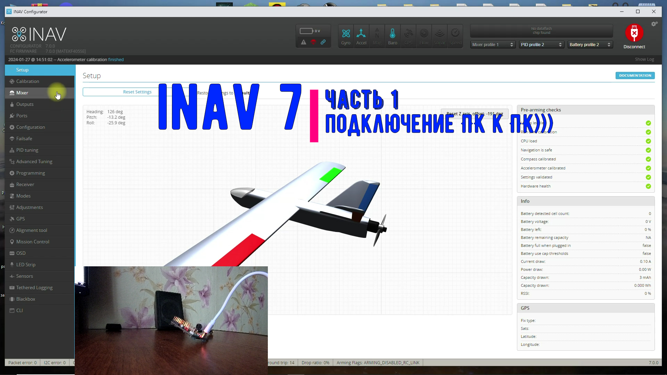This screenshot has width=667, height=375.
Task: Select the Sonar sensor icon
Action: point(439,36)
